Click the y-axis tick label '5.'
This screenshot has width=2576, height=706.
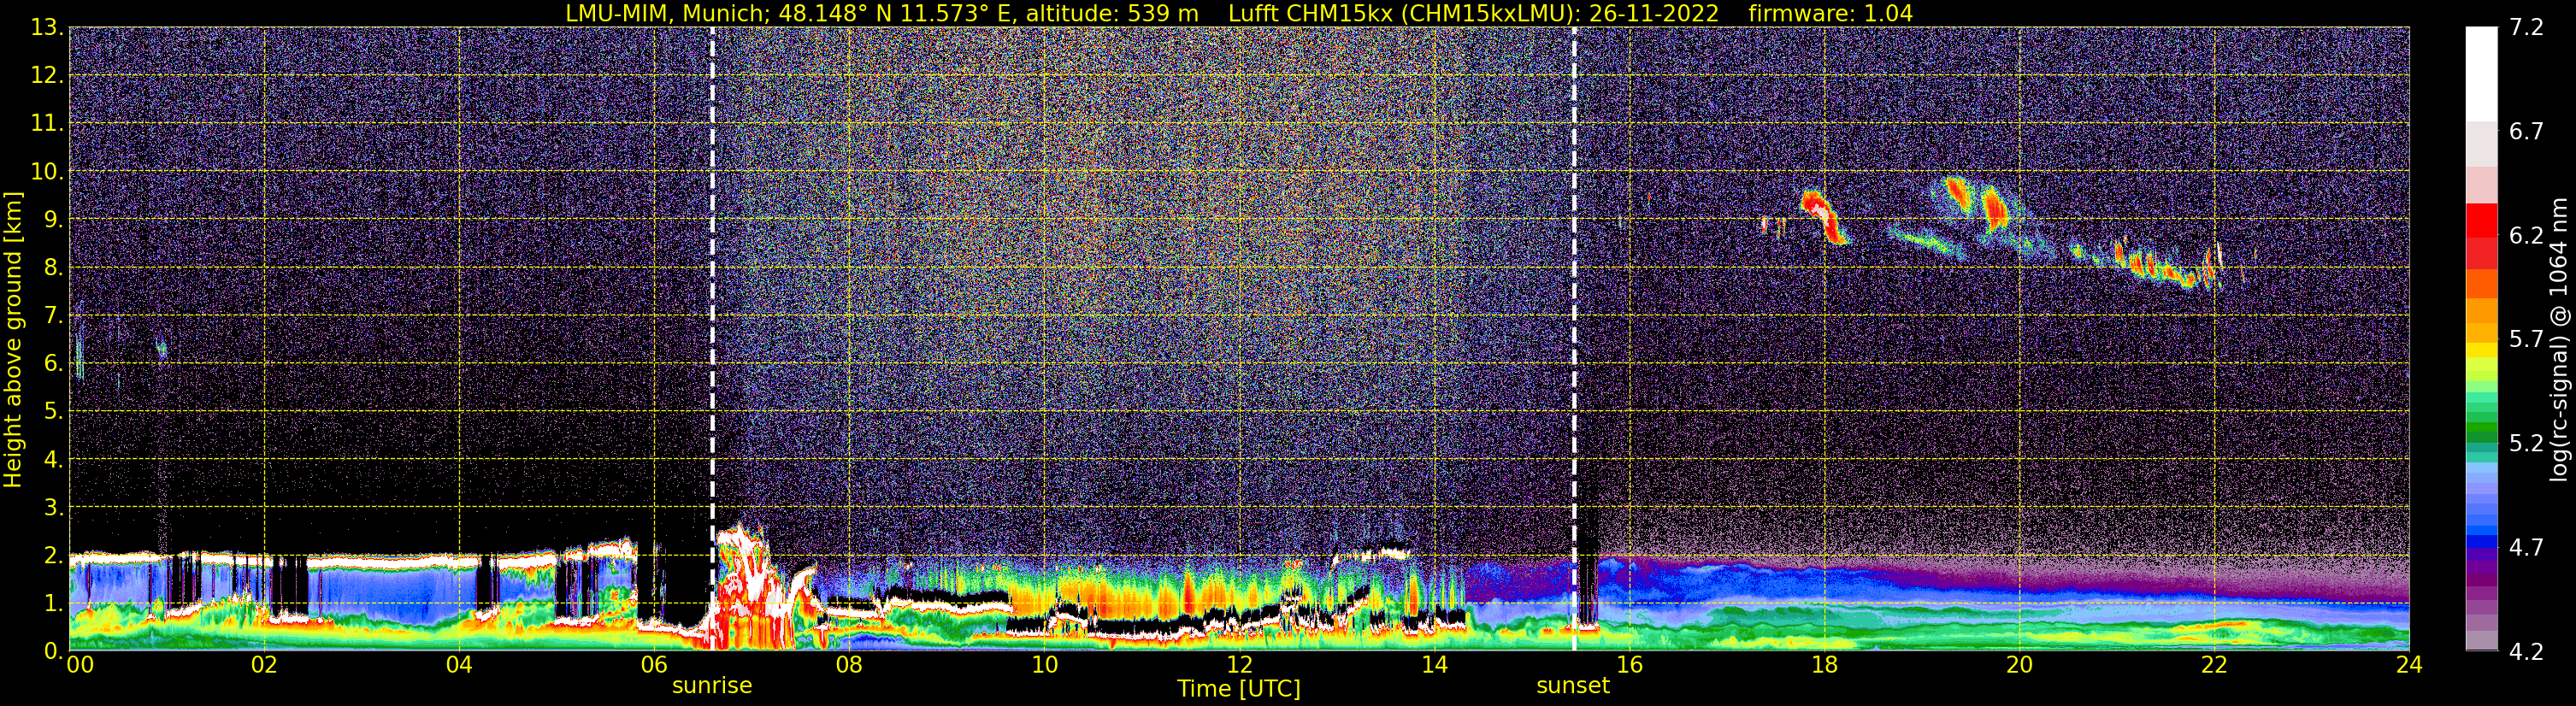coord(53,412)
